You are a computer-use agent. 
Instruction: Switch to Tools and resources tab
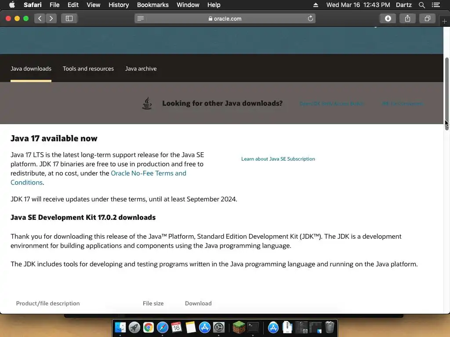click(88, 69)
